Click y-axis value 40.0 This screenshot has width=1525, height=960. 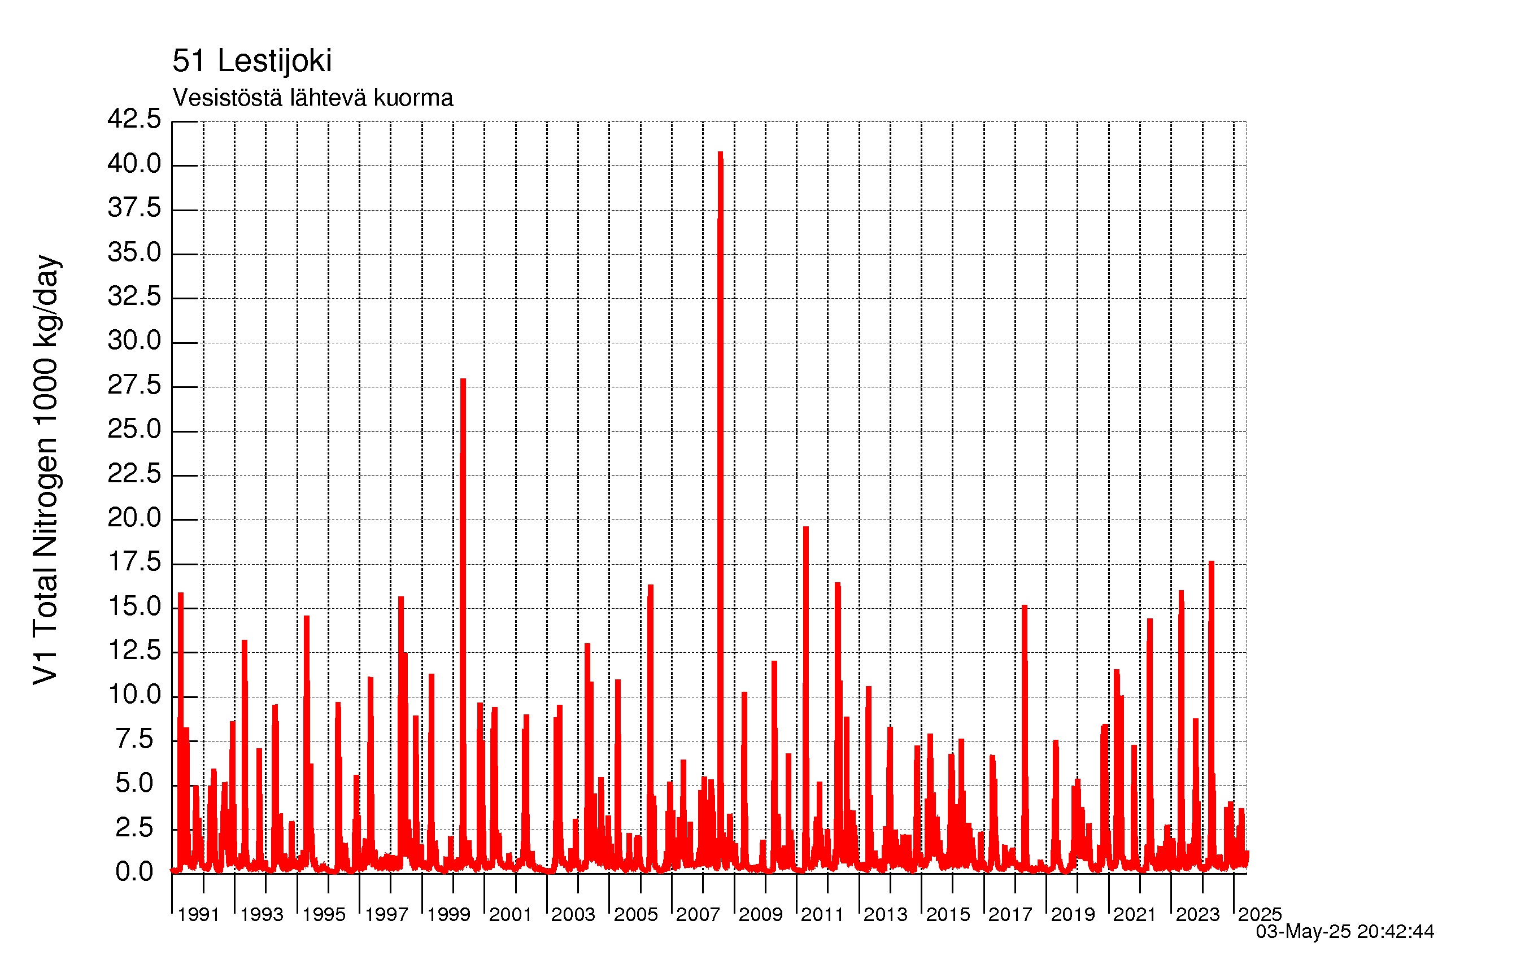134,164
